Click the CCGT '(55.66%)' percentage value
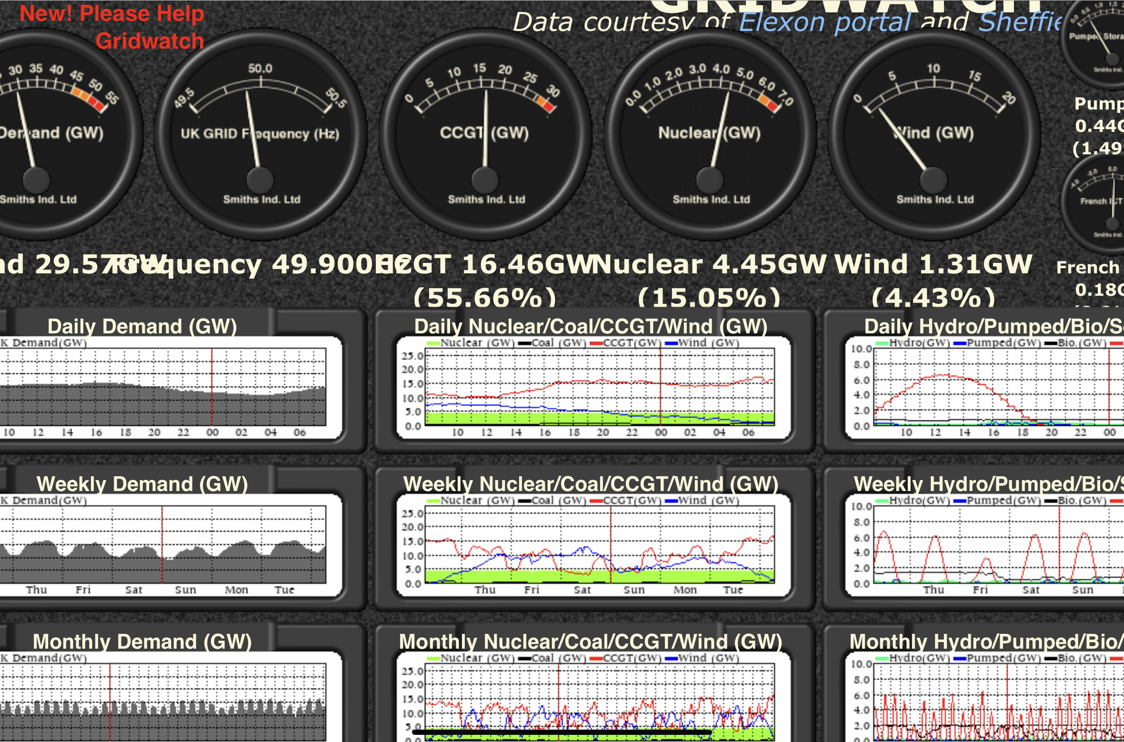This screenshot has height=742, width=1124. [x=485, y=297]
